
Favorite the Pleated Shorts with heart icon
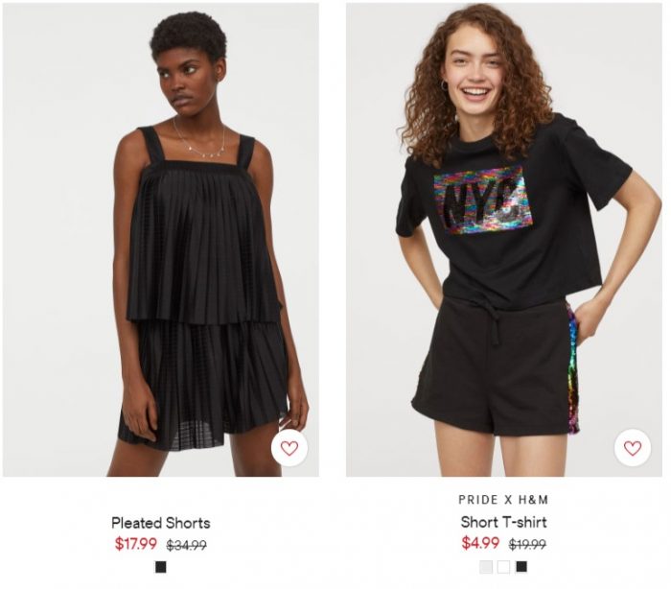click(289, 448)
